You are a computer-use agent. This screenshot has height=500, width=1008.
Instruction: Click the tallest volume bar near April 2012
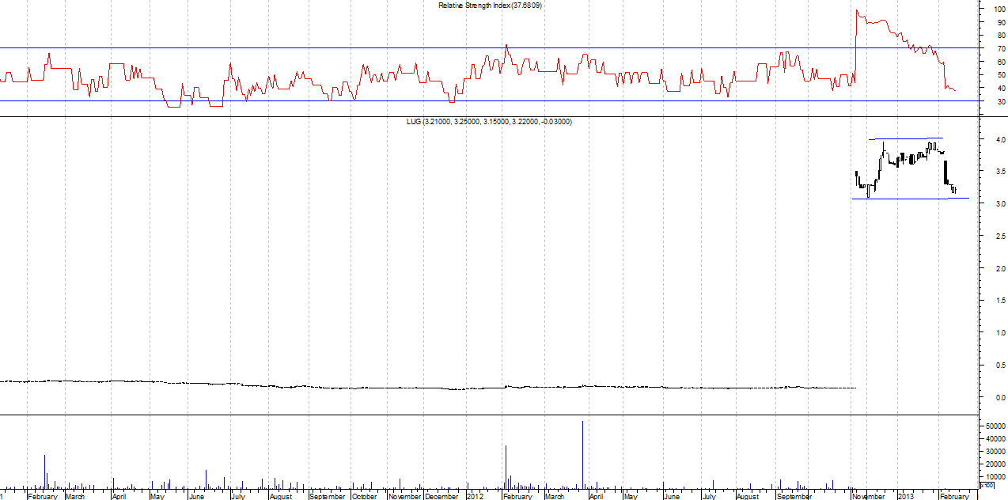[583, 455]
